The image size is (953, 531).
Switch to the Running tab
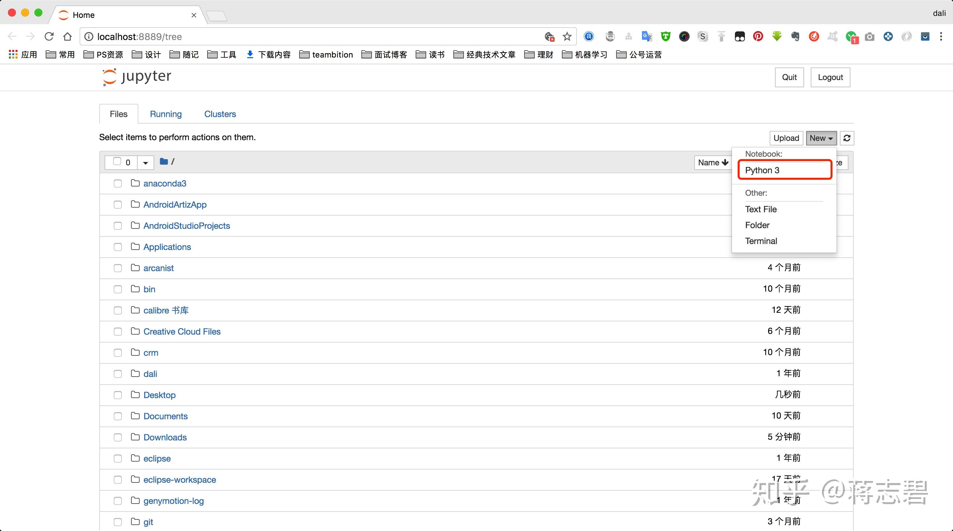[166, 114]
